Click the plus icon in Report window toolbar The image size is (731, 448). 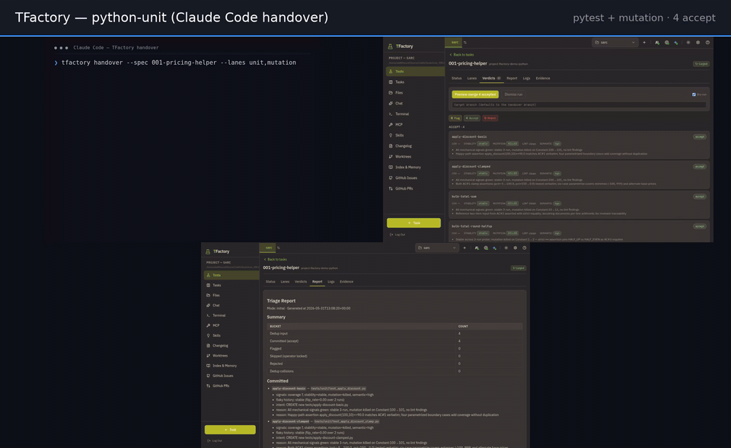click(464, 248)
